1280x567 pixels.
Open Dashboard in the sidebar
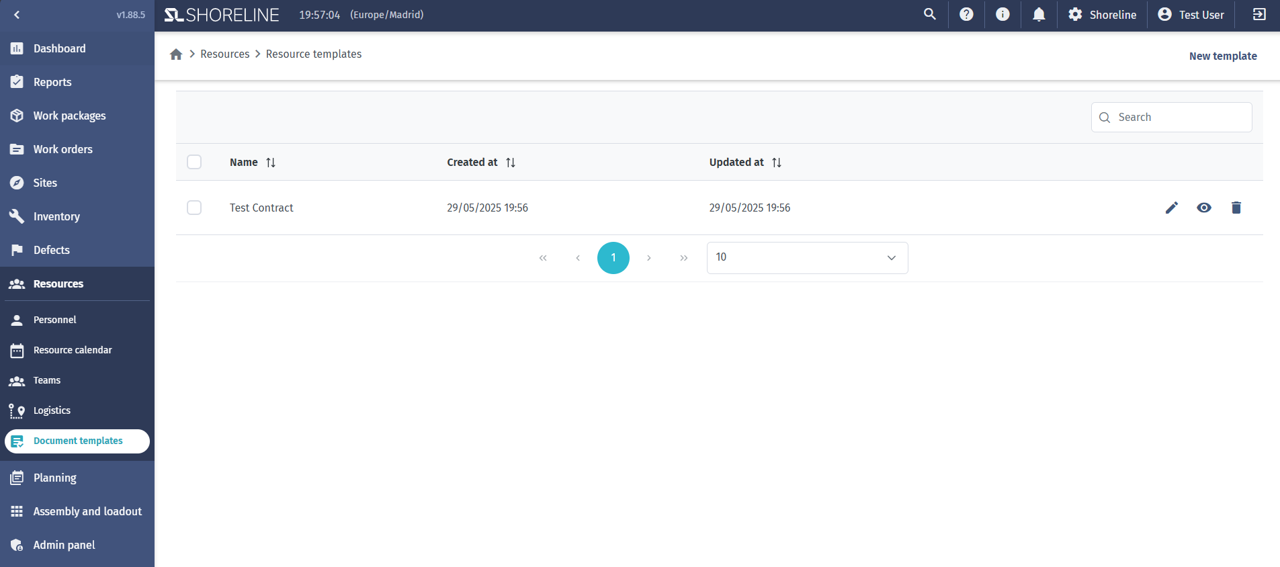tap(77, 48)
